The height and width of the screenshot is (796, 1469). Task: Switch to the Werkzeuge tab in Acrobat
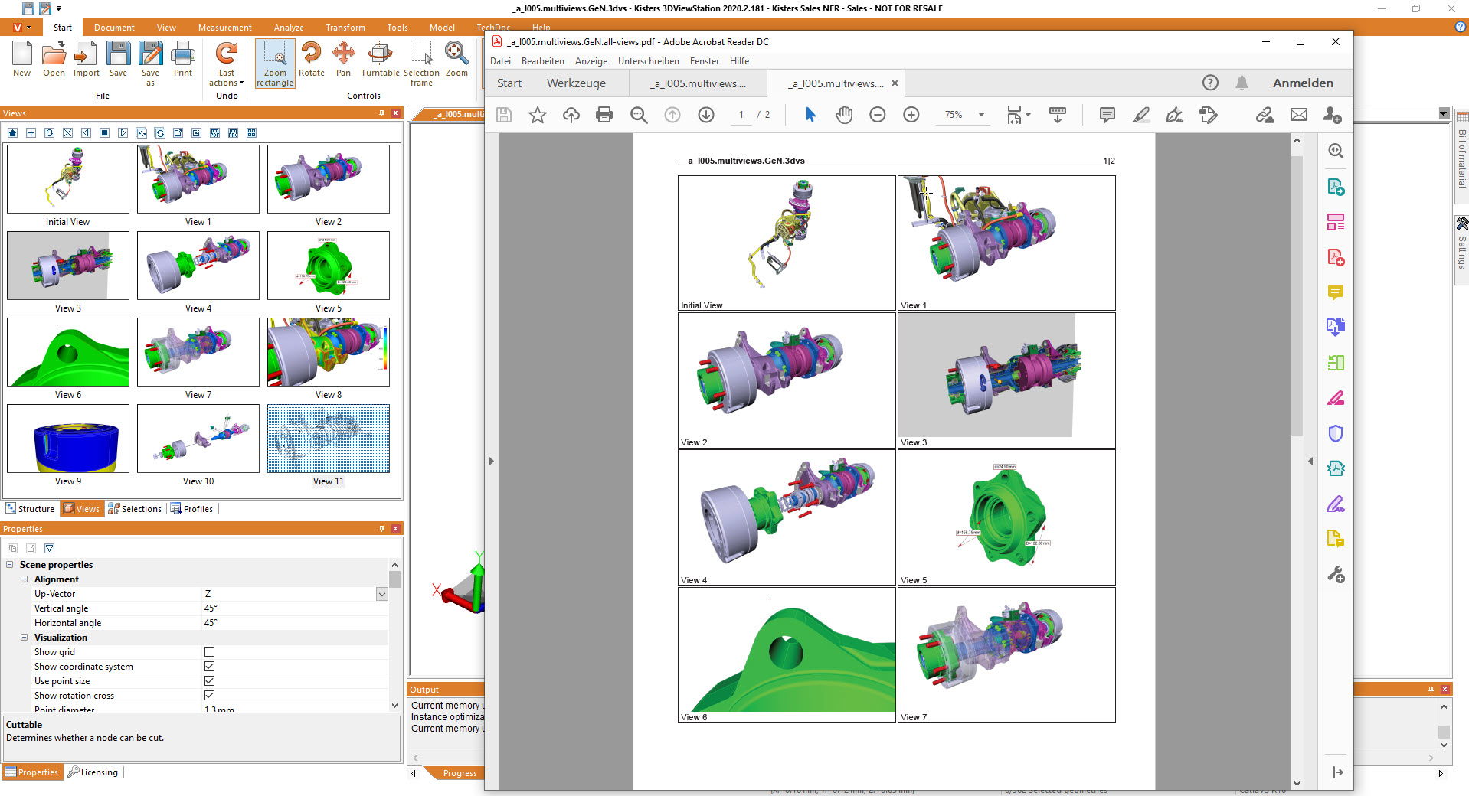pos(576,83)
